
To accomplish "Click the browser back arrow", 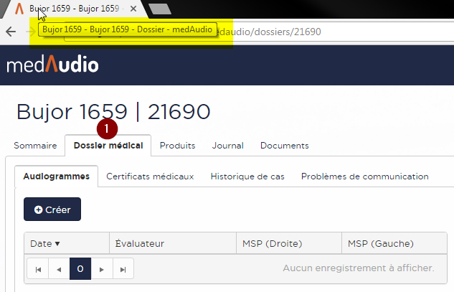I will 11,32.
